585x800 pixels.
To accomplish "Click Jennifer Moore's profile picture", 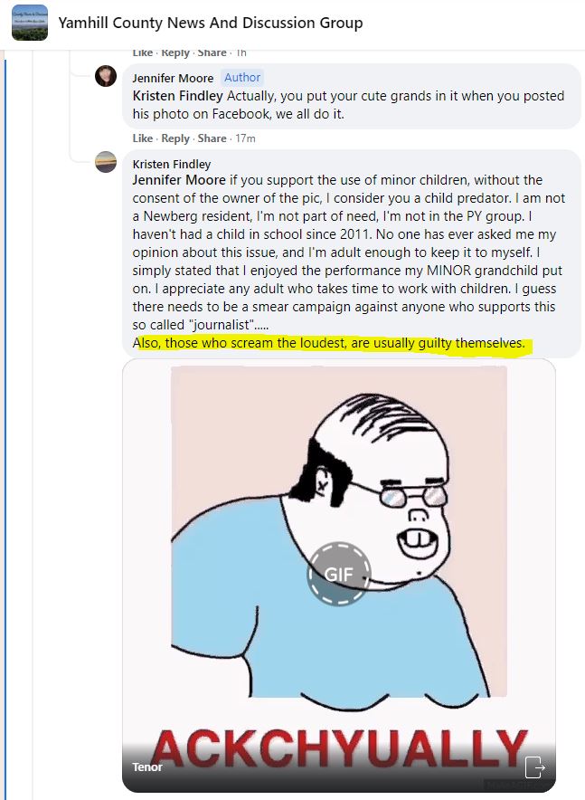I will (106, 76).
